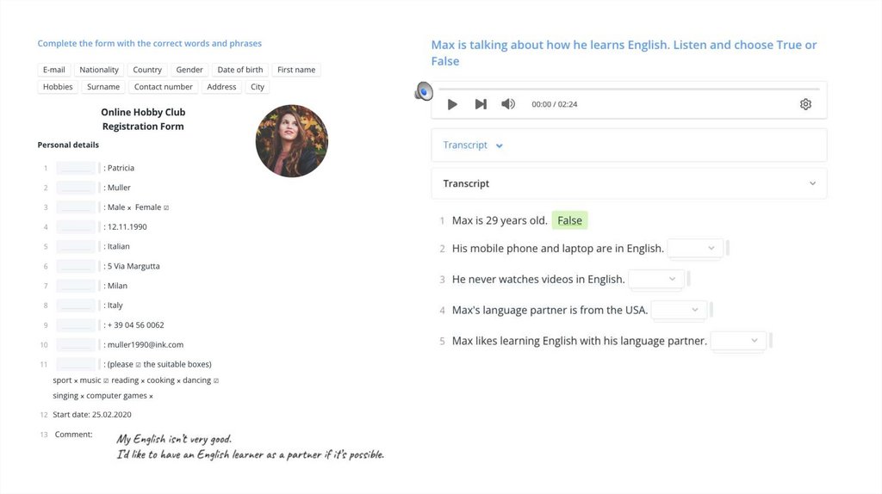This screenshot has width=882, height=494.
Task: Pick the Country word chip
Action: (x=147, y=70)
